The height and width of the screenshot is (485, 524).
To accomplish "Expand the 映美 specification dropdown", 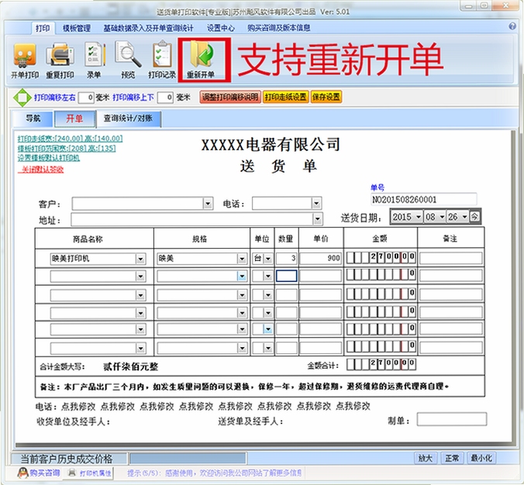I will pos(242,259).
